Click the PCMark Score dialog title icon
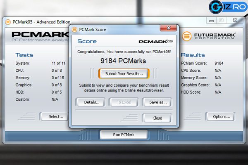The width and height of the screenshot is (248, 165). [74, 30]
